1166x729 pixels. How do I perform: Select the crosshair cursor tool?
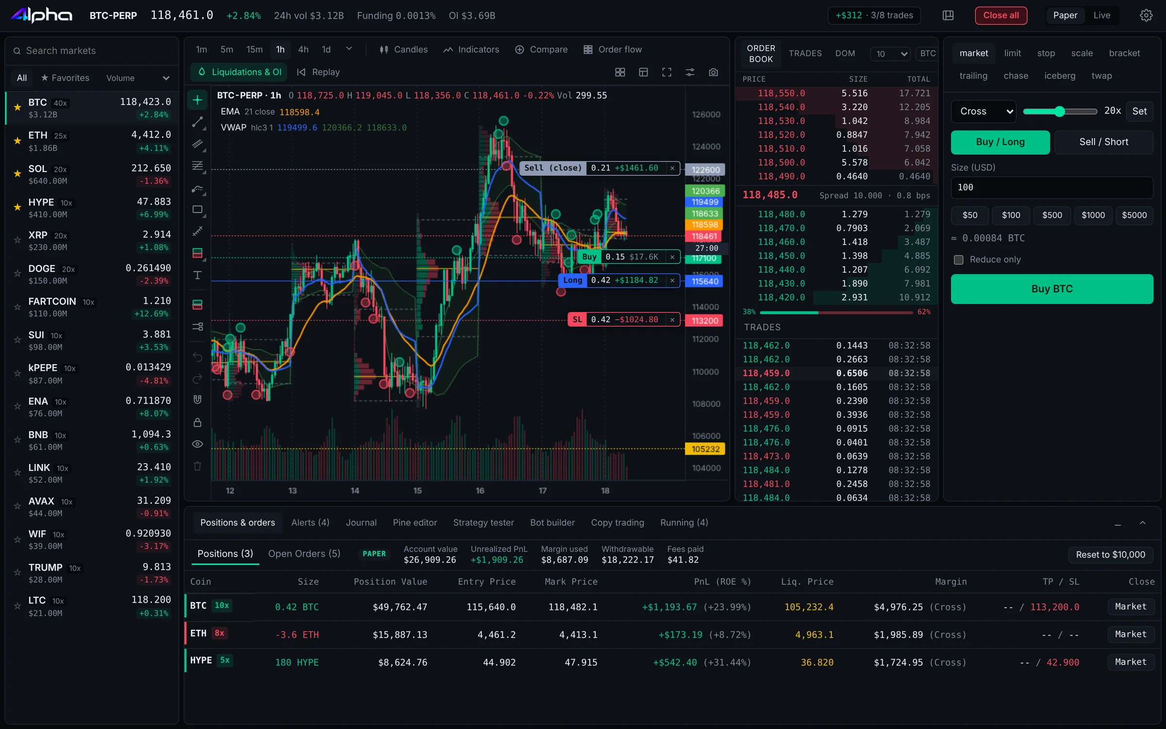(197, 100)
